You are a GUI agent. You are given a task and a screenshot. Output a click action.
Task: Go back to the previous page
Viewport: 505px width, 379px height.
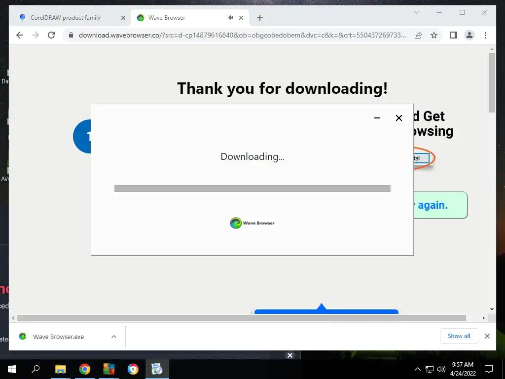click(20, 35)
